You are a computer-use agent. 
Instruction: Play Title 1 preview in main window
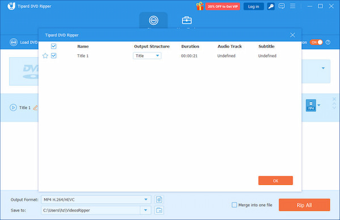[13, 107]
